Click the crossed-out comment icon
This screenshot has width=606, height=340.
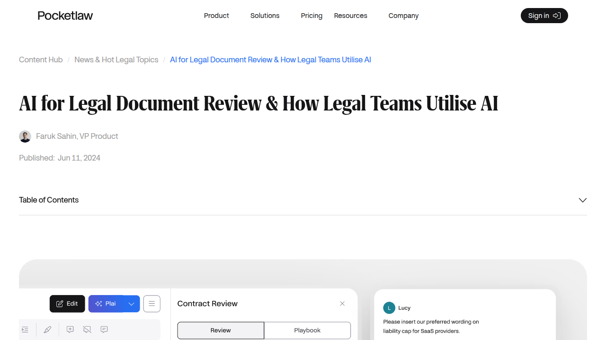(x=87, y=330)
